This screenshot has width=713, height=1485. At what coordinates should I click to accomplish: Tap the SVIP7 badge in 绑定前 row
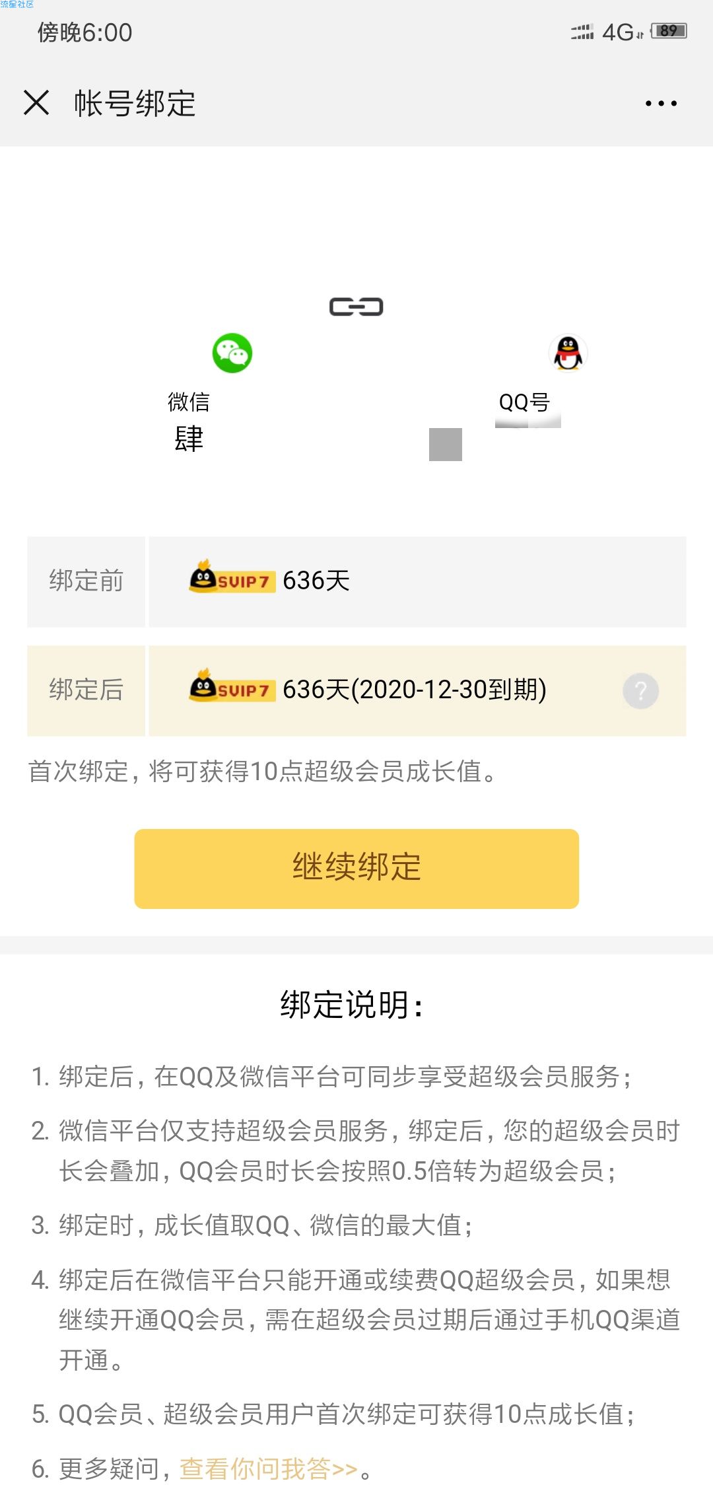232,577
